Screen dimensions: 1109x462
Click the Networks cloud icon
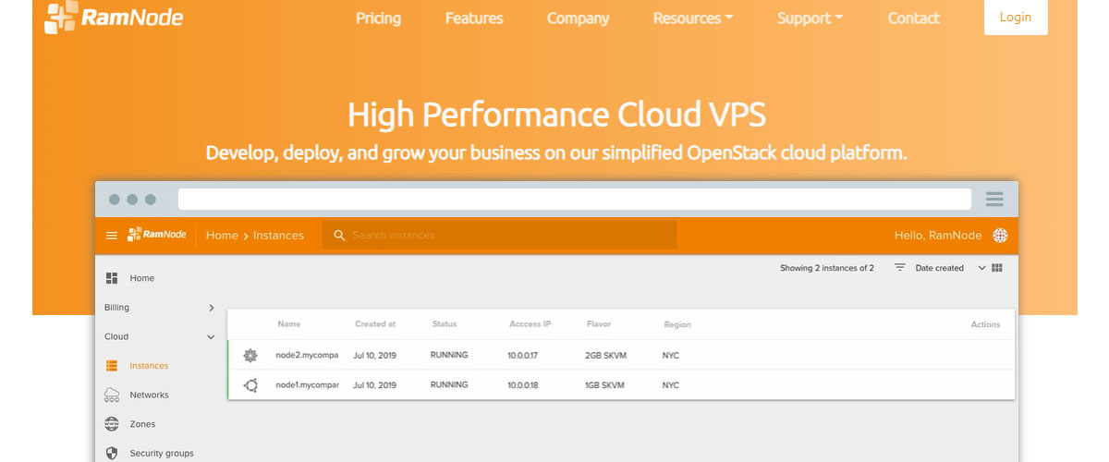point(112,395)
